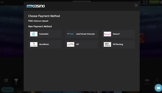Image resolution: width=162 pixels, height=93 pixels.
Task: Open the Chat button
Action: click(7, 90)
